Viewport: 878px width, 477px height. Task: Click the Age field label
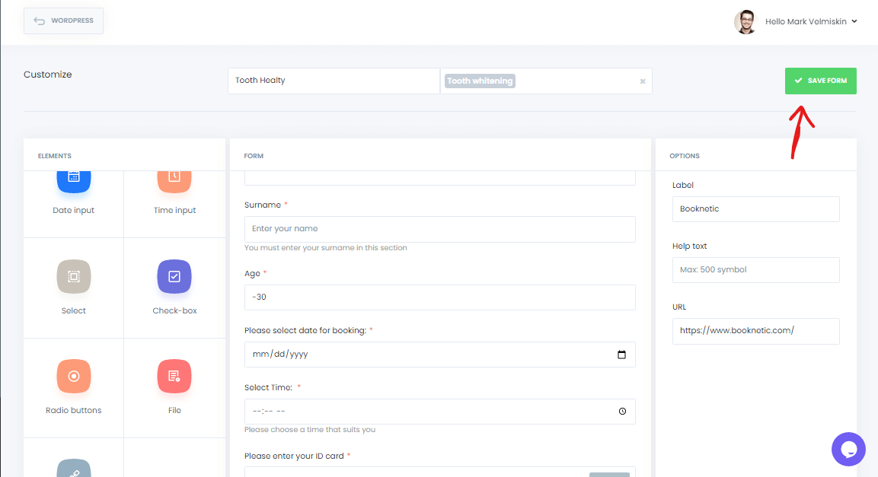[x=252, y=273]
